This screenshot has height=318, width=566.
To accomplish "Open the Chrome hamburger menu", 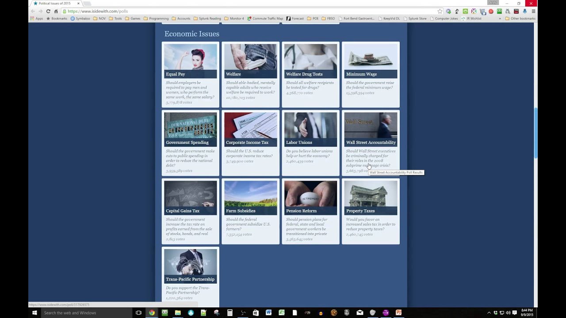I will (x=533, y=11).
